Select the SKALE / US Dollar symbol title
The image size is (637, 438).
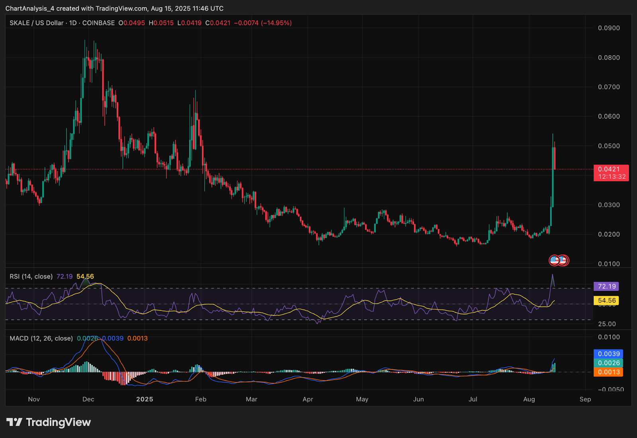tap(36, 23)
